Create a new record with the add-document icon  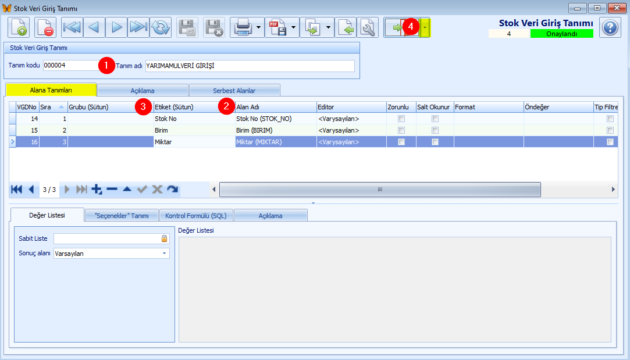(19, 27)
